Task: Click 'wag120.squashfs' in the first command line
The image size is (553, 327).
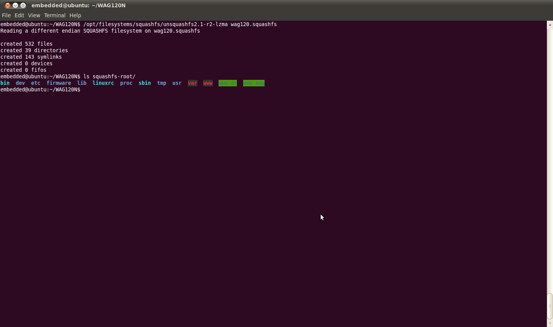Action: point(253,24)
